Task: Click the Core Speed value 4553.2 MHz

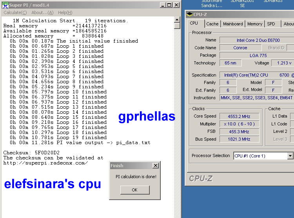Action: click(x=239, y=116)
